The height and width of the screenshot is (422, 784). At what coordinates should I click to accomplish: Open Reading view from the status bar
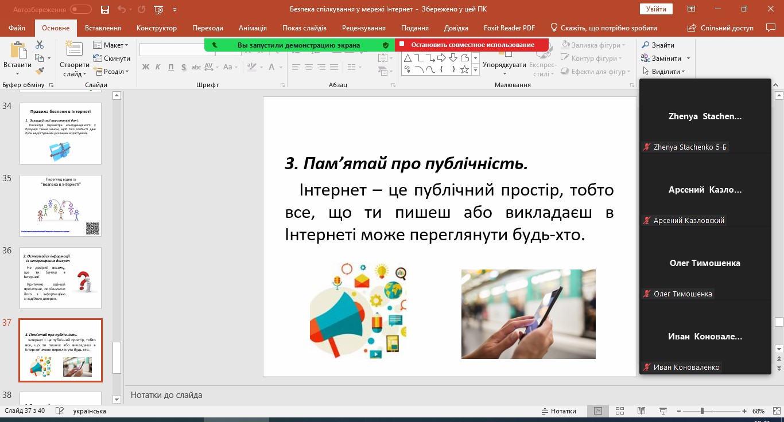point(641,411)
